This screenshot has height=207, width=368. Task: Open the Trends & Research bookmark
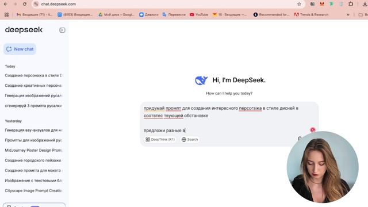(311, 14)
